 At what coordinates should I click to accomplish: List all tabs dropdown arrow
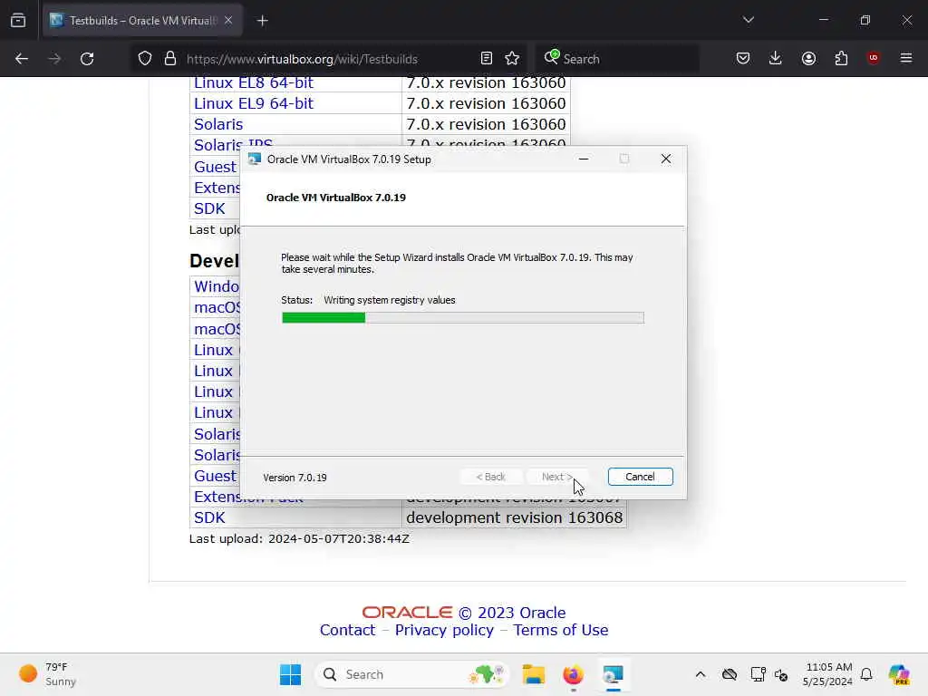748,20
